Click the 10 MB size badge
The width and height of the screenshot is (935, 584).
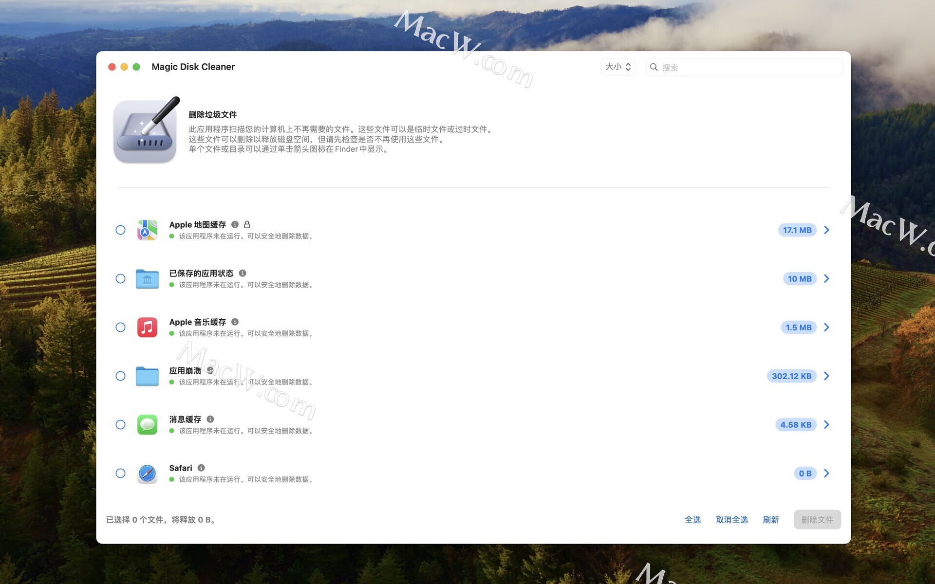tap(800, 279)
